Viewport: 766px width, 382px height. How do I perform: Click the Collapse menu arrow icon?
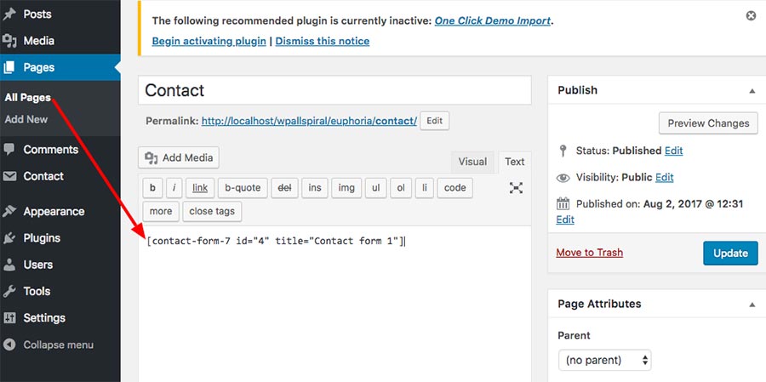pos(10,345)
